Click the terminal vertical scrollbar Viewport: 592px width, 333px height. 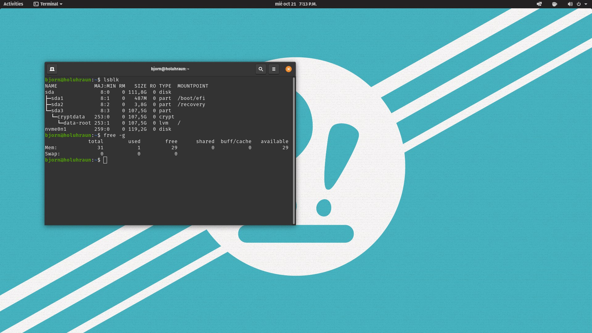[294, 150]
